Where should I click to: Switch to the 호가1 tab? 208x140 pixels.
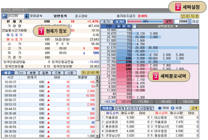(x=107, y=22)
